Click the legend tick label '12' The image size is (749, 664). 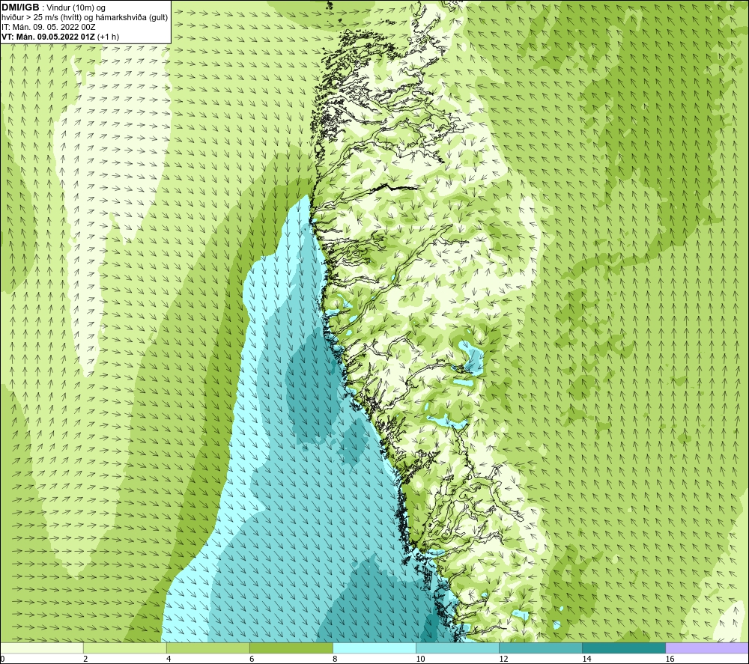(503, 659)
